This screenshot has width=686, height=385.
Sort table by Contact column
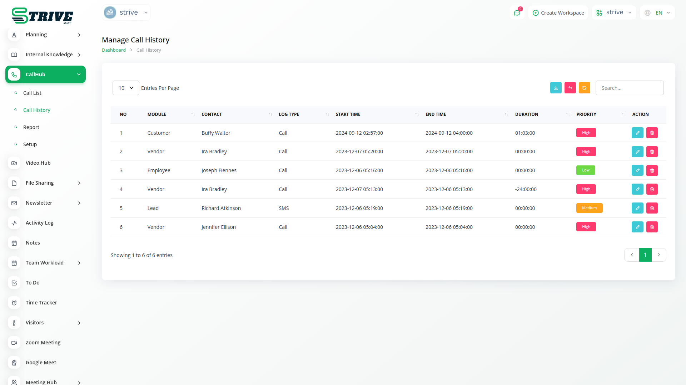click(212, 114)
